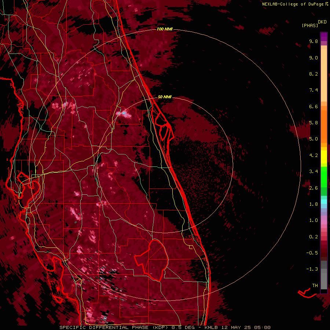Click the Lake Okeechobee outline on the map
Viewport: 330px width, 330px height.
point(152,260)
